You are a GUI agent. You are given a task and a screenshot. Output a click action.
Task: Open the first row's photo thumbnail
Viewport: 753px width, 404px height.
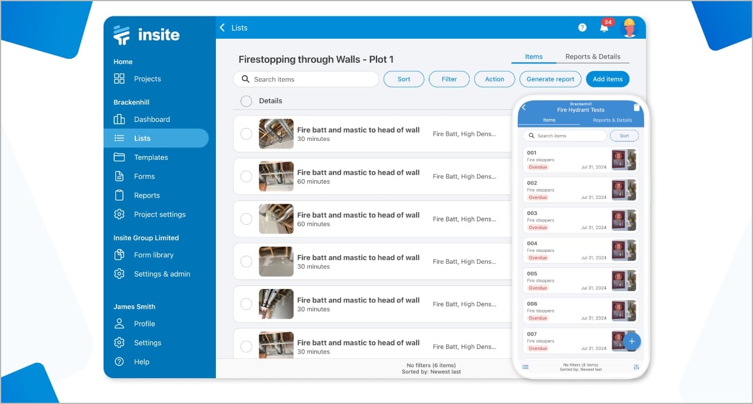(276, 134)
